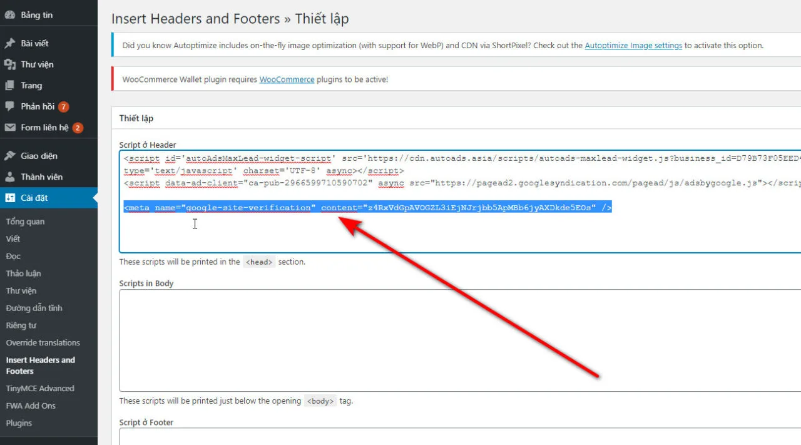Open FWA Add Ons settings

tap(31, 406)
